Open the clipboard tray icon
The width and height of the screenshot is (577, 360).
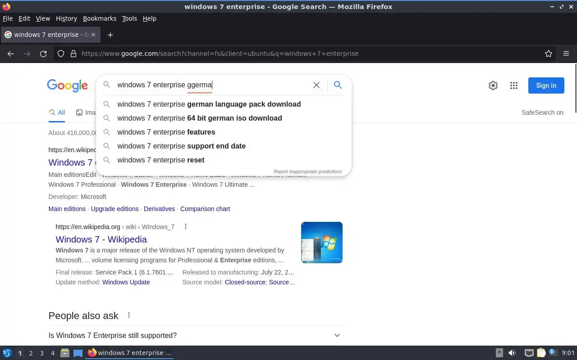541,353
